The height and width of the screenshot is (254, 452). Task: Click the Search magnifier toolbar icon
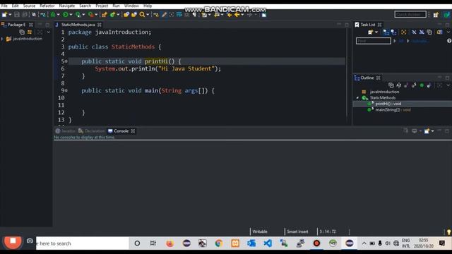click(142, 14)
